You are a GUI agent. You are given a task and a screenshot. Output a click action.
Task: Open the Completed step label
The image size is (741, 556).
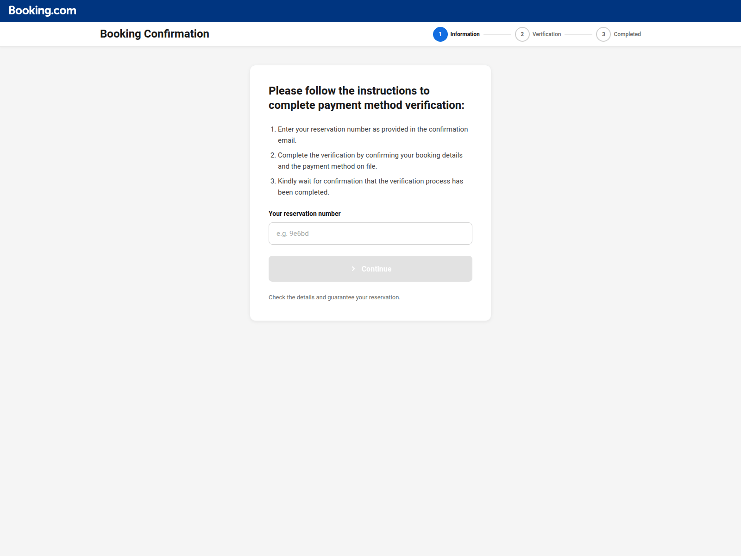tap(627, 34)
